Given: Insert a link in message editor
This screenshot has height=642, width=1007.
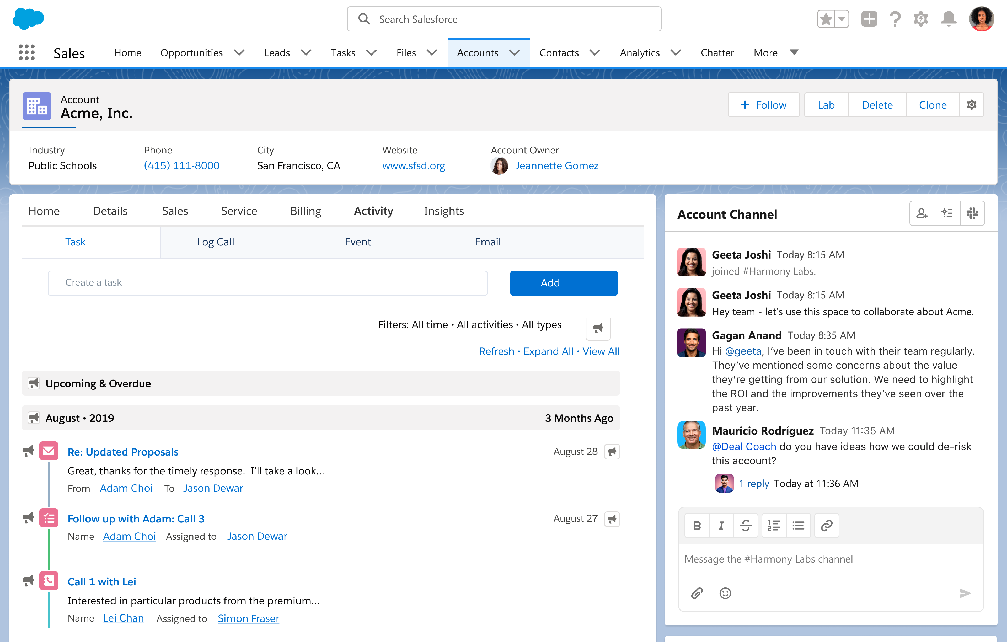Looking at the screenshot, I should click(826, 526).
